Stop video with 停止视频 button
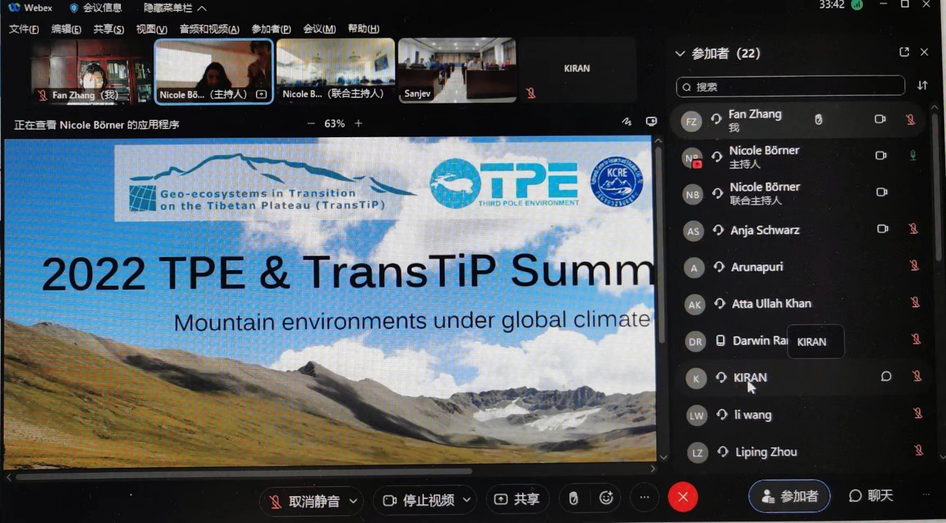 click(420, 501)
